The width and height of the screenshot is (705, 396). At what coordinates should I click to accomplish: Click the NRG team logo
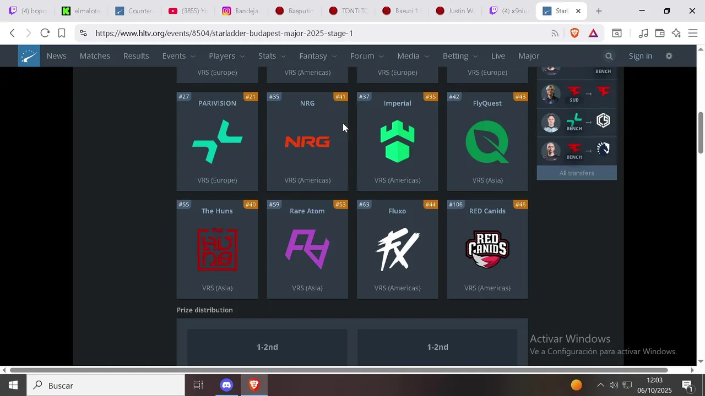tap(307, 142)
